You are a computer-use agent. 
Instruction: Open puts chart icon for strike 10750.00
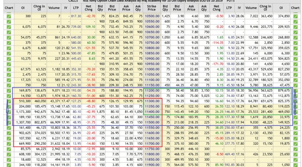tap(295, 43)
